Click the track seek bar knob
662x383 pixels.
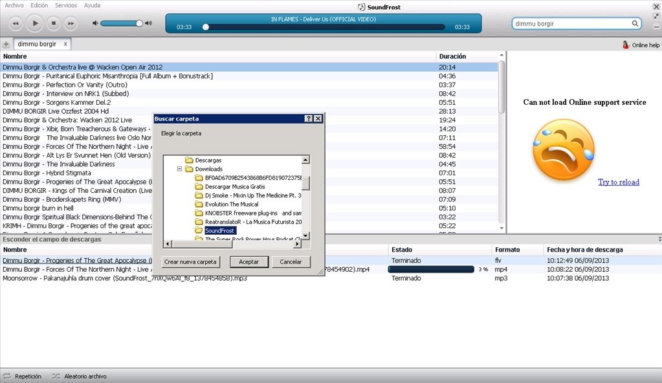click(206, 27)
